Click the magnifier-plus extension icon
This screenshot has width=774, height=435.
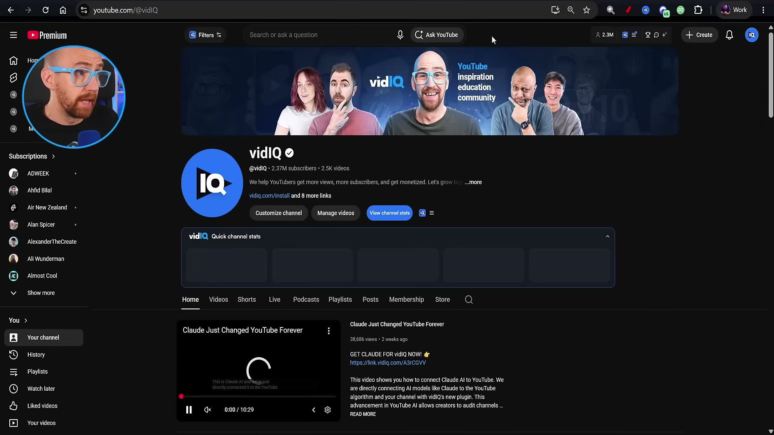click(x=611, y=10)
